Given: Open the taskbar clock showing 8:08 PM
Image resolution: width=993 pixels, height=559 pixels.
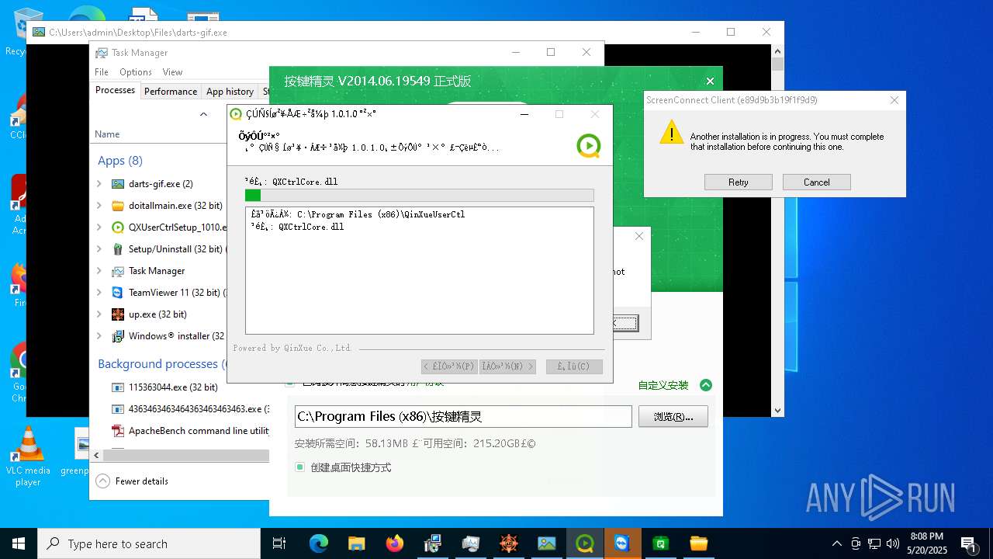Looking at the screenshot, I should [927, 543].
